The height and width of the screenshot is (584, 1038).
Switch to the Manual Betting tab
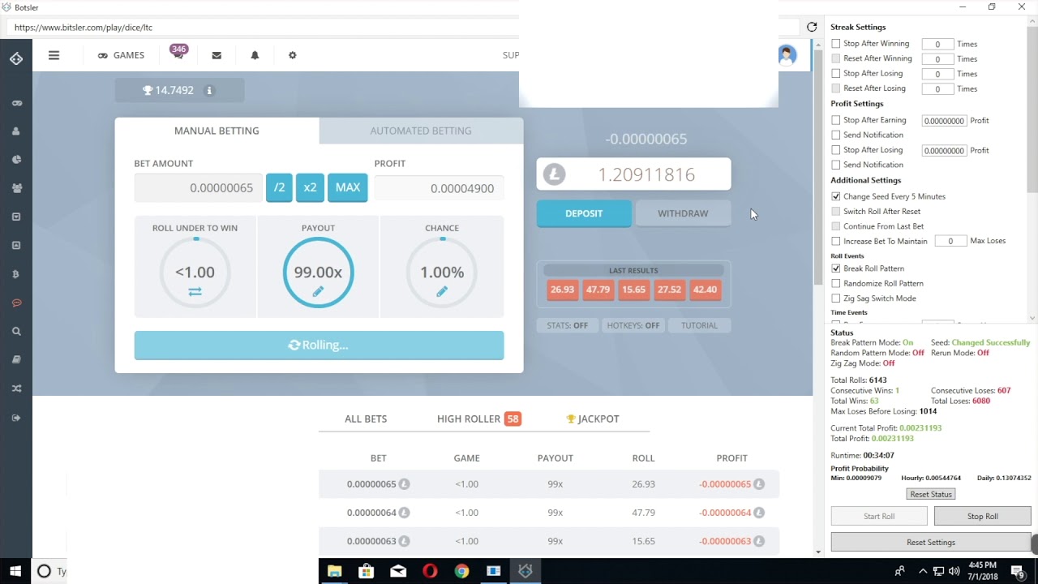pyautogui.click(x=217, y=131)
